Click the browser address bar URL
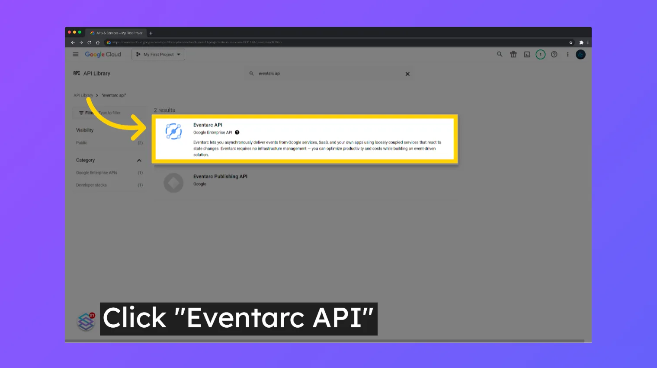The image size is (657, 368). click(x=197, y=42)
